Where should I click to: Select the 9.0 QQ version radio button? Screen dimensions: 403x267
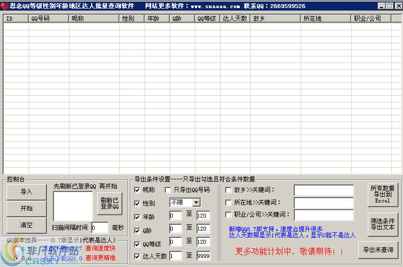16,258
